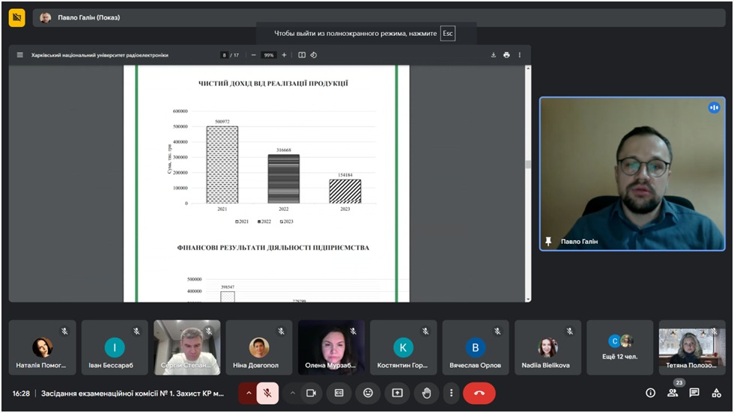Open the three-dot more options menu

[x=451, y=393]
